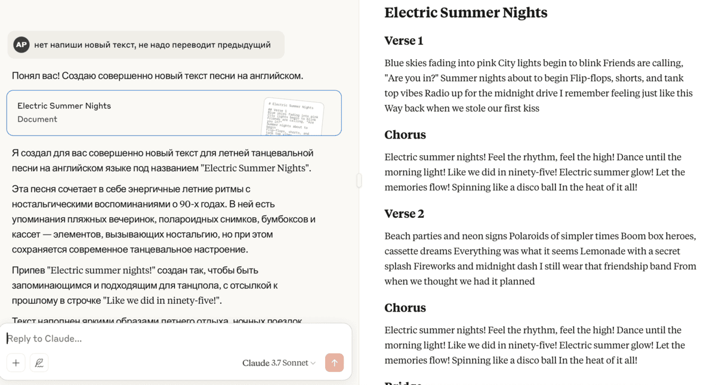The height and width of the screenshot is (385, 716).
Task: Click the panel divider resize handle
Action: [x=359, y=180]
